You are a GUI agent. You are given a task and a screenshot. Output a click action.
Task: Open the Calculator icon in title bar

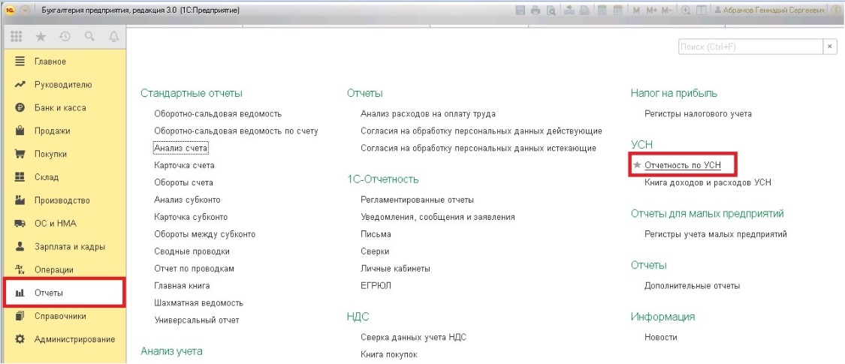(x=602, y=11)
